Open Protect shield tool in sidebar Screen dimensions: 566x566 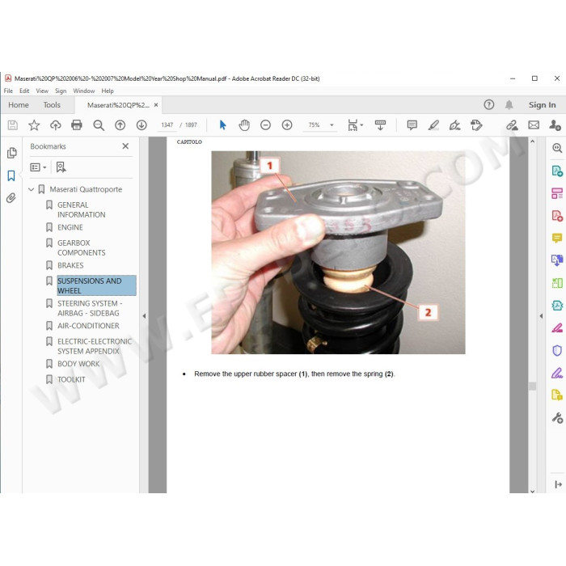(x=557, y=350)
